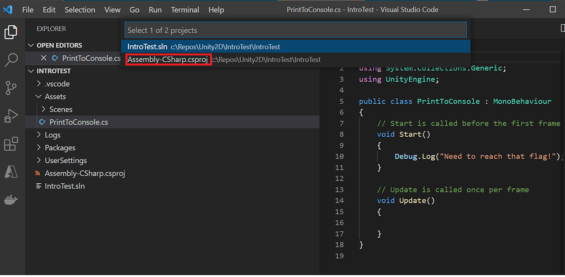
Task: Open IntroTest.sln in the explorer tree
Action: [x=172, y=186]
